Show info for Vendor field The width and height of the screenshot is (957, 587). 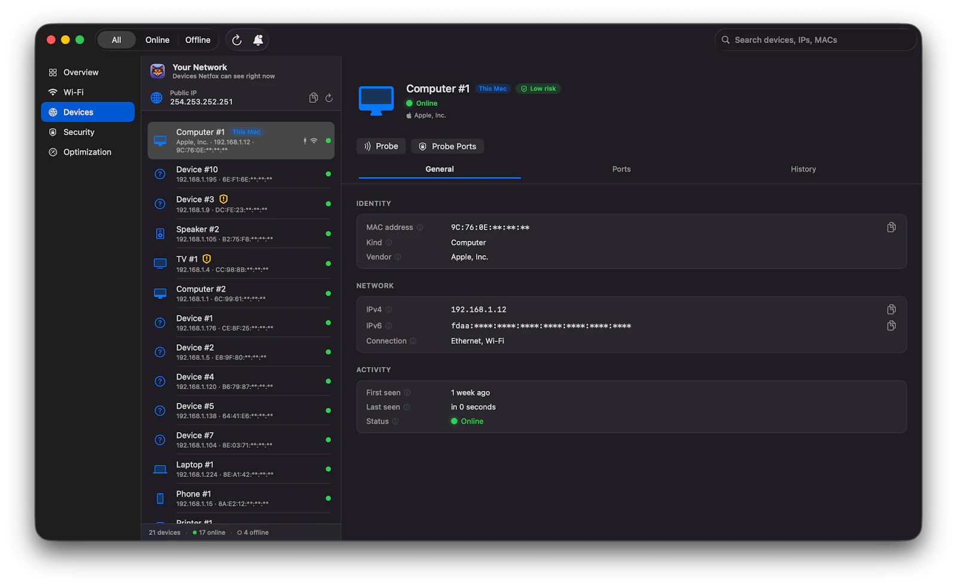[398, 257]
